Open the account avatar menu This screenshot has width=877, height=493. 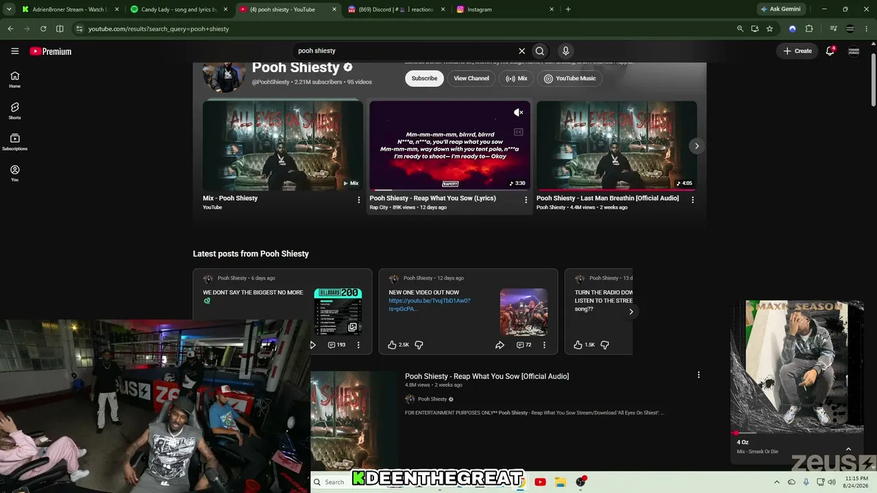(854, 51)
